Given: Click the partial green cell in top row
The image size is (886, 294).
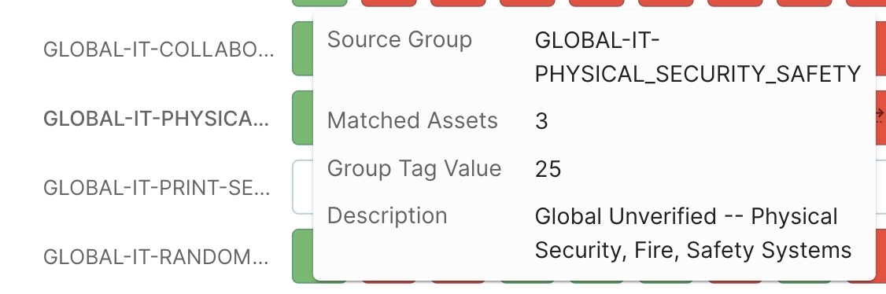Looking at the screenshot, I should 319,3.
